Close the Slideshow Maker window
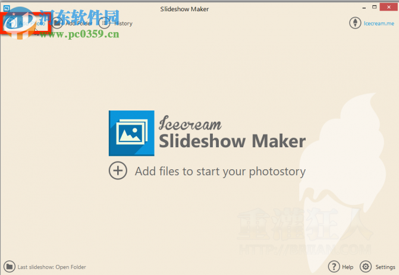Screen dimensions: 399x275 click(388, 7)
